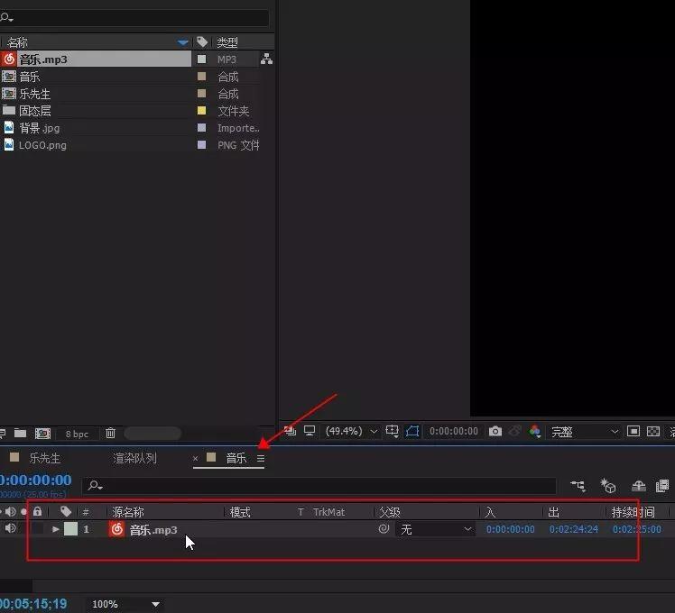Click the label tag column header in the timeline
This screenshot has width=675, height=613.
pos(66,511)
